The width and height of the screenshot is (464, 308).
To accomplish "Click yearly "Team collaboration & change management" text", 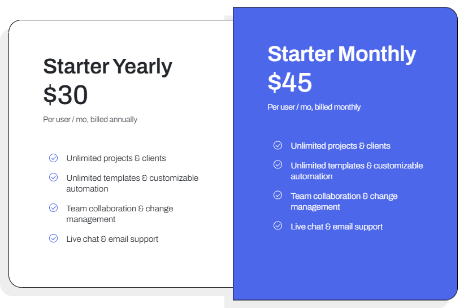I will pyautogui.click(x=119, y=214).
